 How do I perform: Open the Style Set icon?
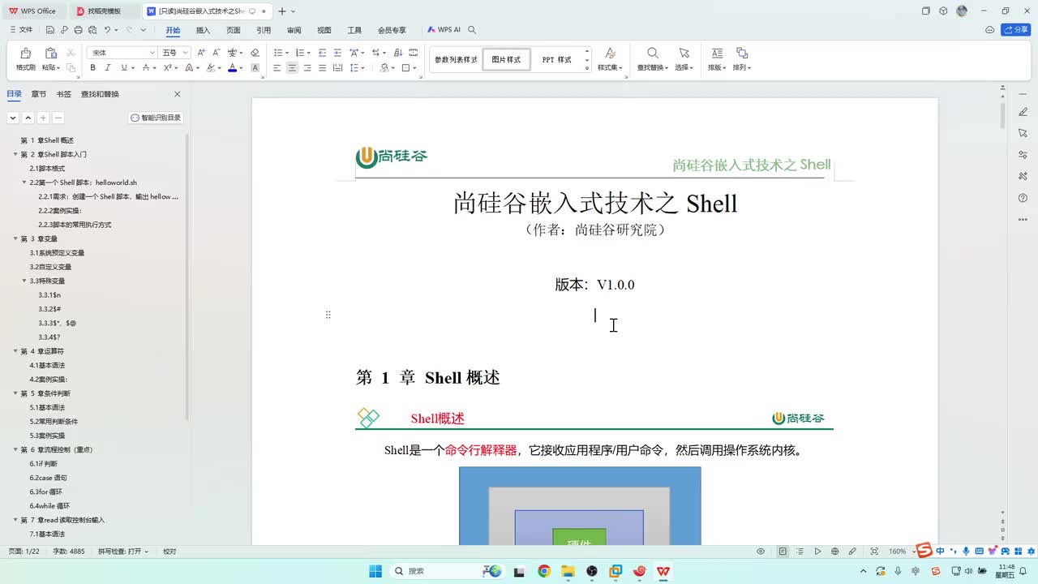[610, 54]
